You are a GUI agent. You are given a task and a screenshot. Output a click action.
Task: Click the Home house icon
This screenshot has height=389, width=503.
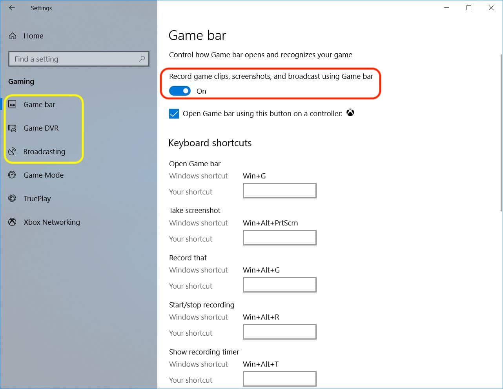12,36
